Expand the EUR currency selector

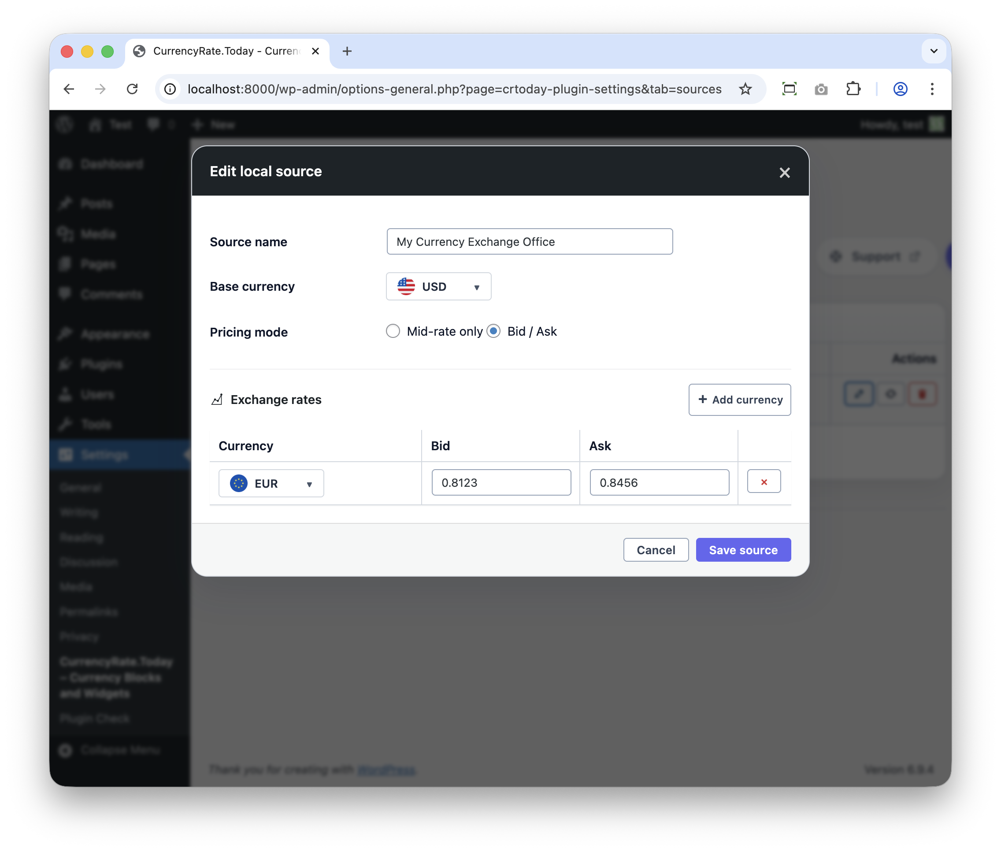(x=271, y=483)
